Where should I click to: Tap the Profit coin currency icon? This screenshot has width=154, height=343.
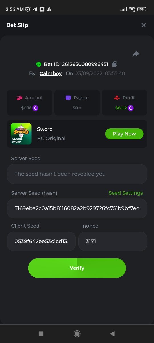[131, 108]
